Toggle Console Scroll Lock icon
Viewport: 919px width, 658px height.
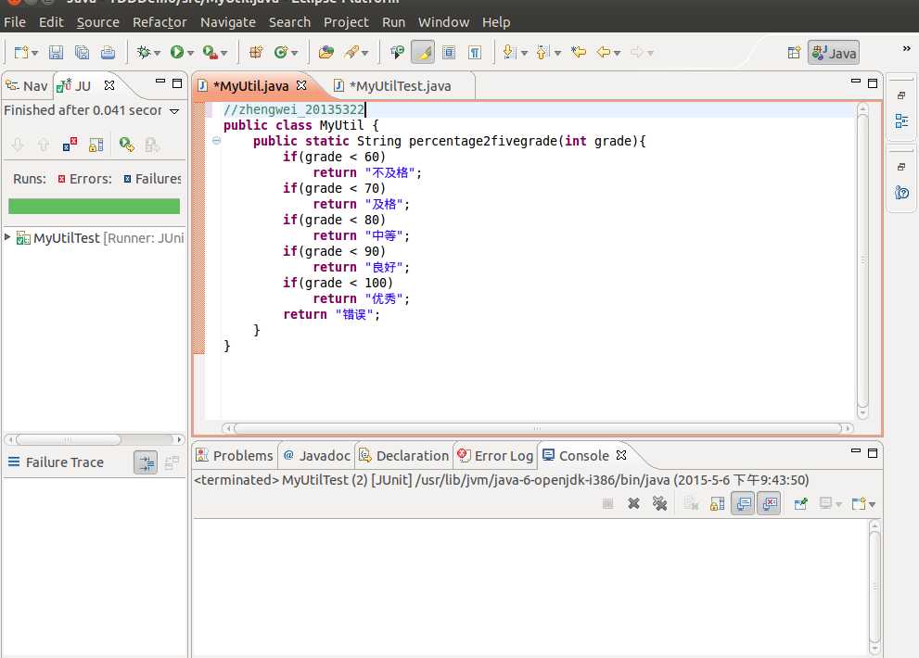(717, 504)
